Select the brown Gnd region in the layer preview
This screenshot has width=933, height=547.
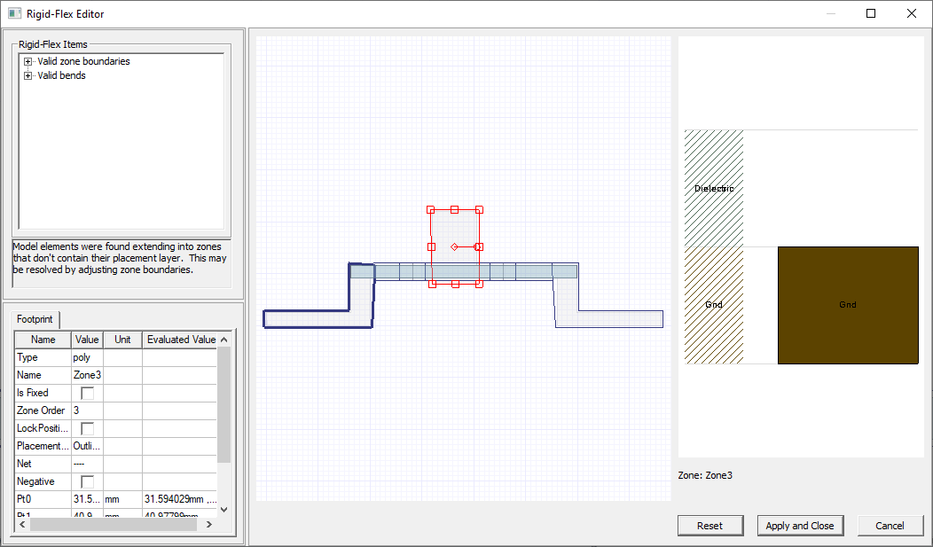(x=847, y=304)
